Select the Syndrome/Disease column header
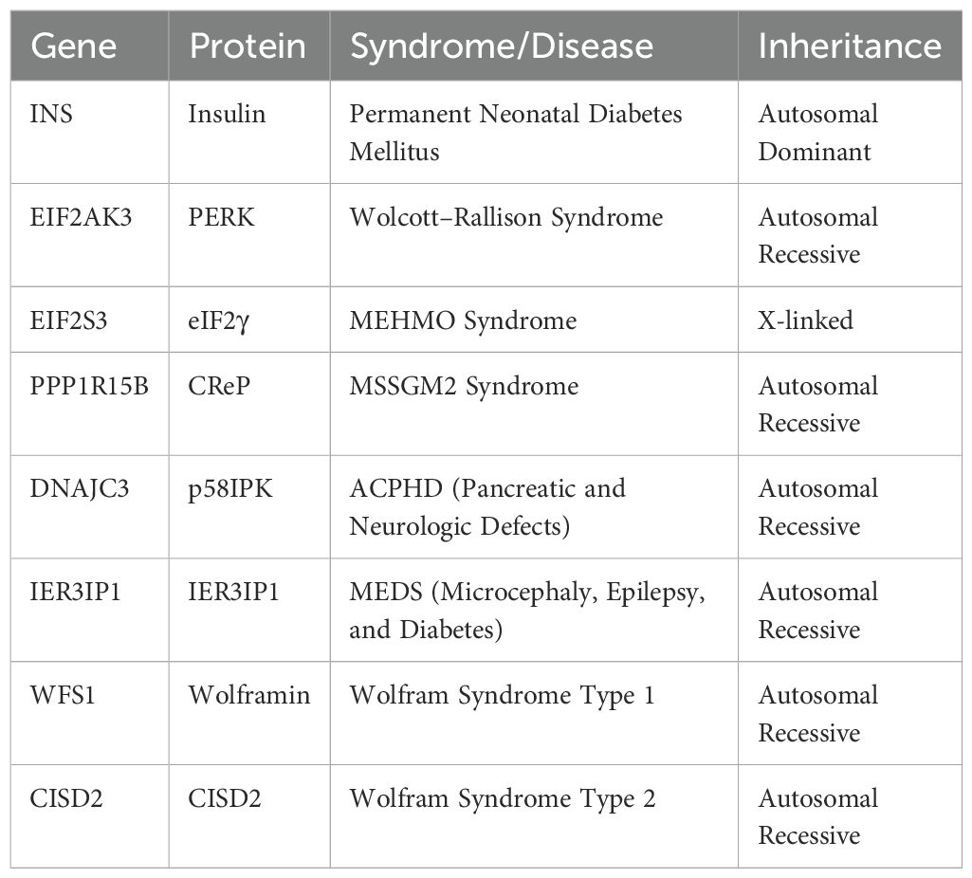Viewport: 972px width, 878px height. [502, 46]
